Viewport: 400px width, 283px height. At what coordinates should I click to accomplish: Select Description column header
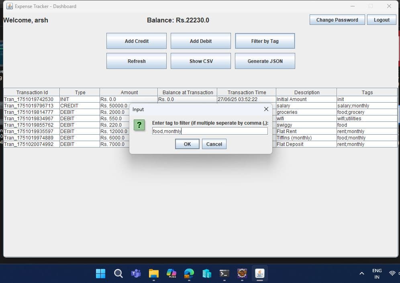[307, 92]
